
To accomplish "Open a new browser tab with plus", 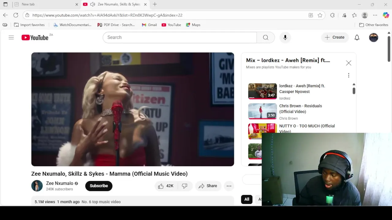I will coord(155,4).
